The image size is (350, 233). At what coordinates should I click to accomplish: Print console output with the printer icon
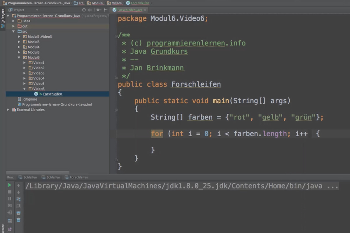[x=18, y=213]
